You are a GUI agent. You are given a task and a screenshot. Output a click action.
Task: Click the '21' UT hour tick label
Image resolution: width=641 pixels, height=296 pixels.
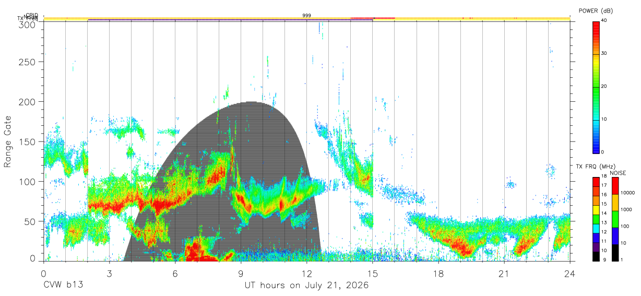click(504, 273)
